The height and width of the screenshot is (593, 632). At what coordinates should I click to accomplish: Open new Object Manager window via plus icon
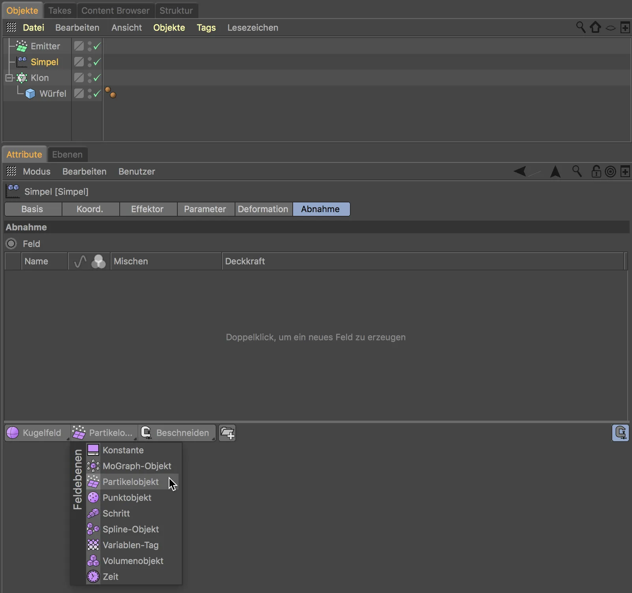(625, 28)
